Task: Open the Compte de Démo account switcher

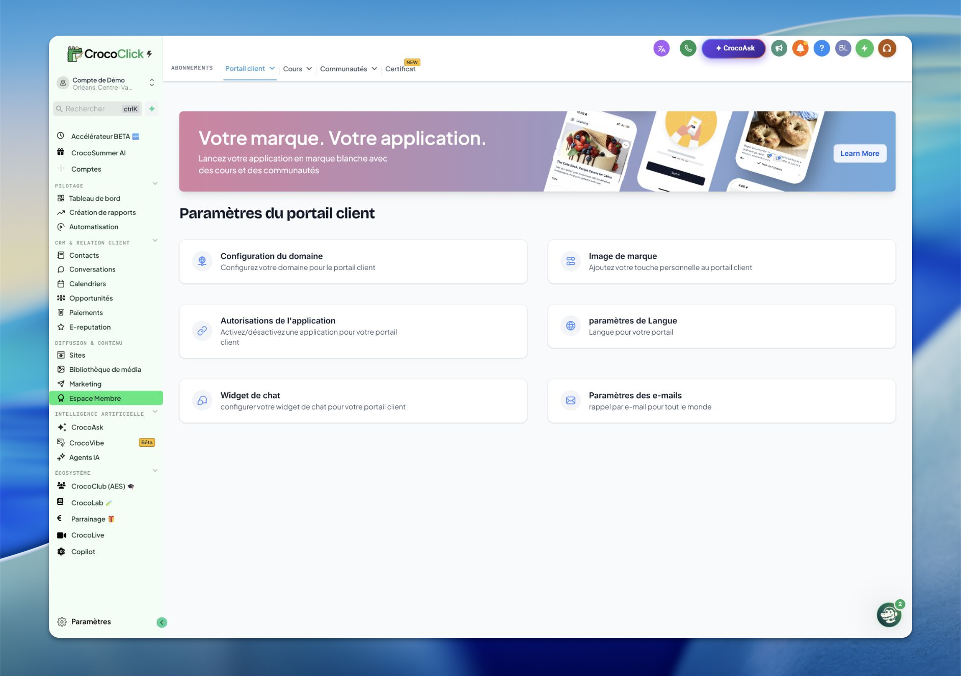Action: pos(106,83)
